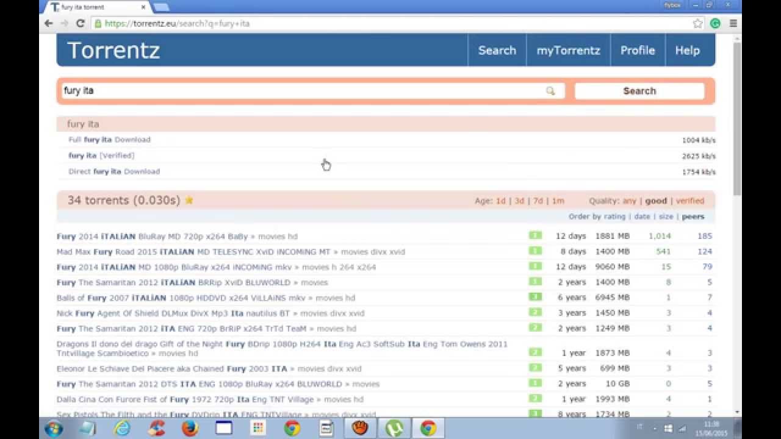Screen dimensions: 781x439
Task: Open Fury 2014 MD 1080p BluRay iNCOMiNG mkv
Action: (x=174, y=267)
